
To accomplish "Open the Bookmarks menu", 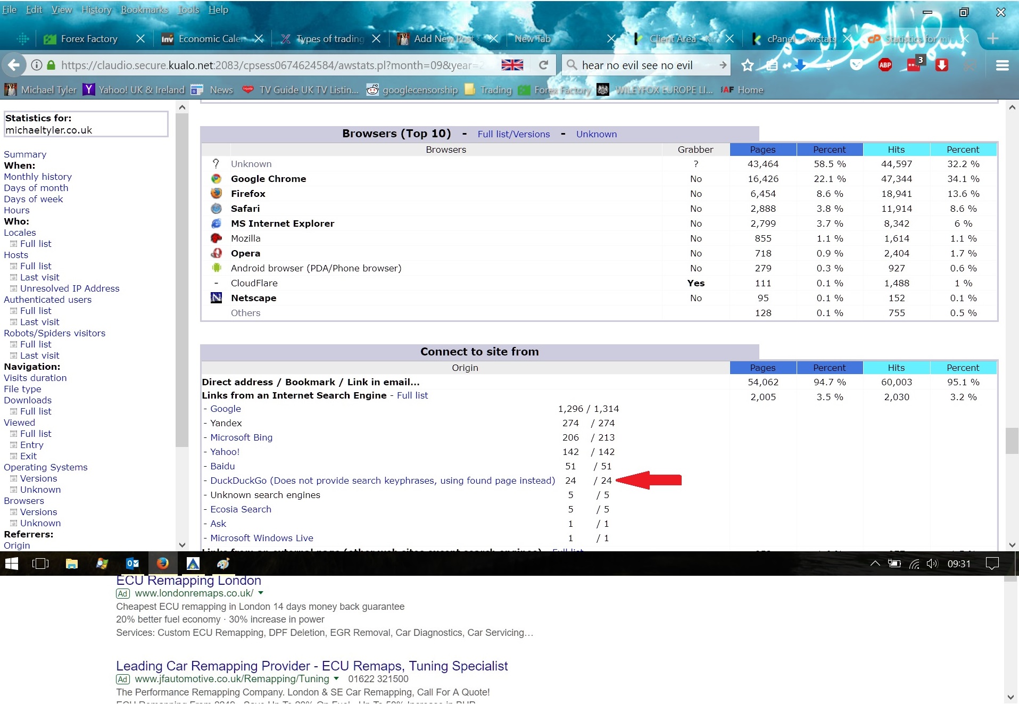I will pyautogui.click(x=144, y=10).
